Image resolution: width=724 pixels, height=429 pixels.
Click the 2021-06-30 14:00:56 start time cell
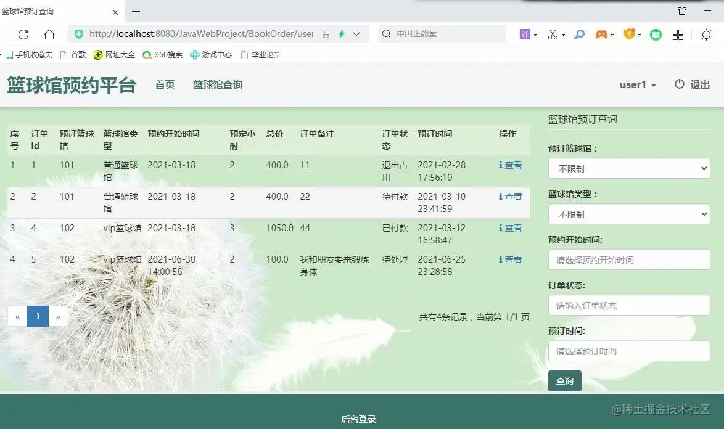(x=172, y=266)
